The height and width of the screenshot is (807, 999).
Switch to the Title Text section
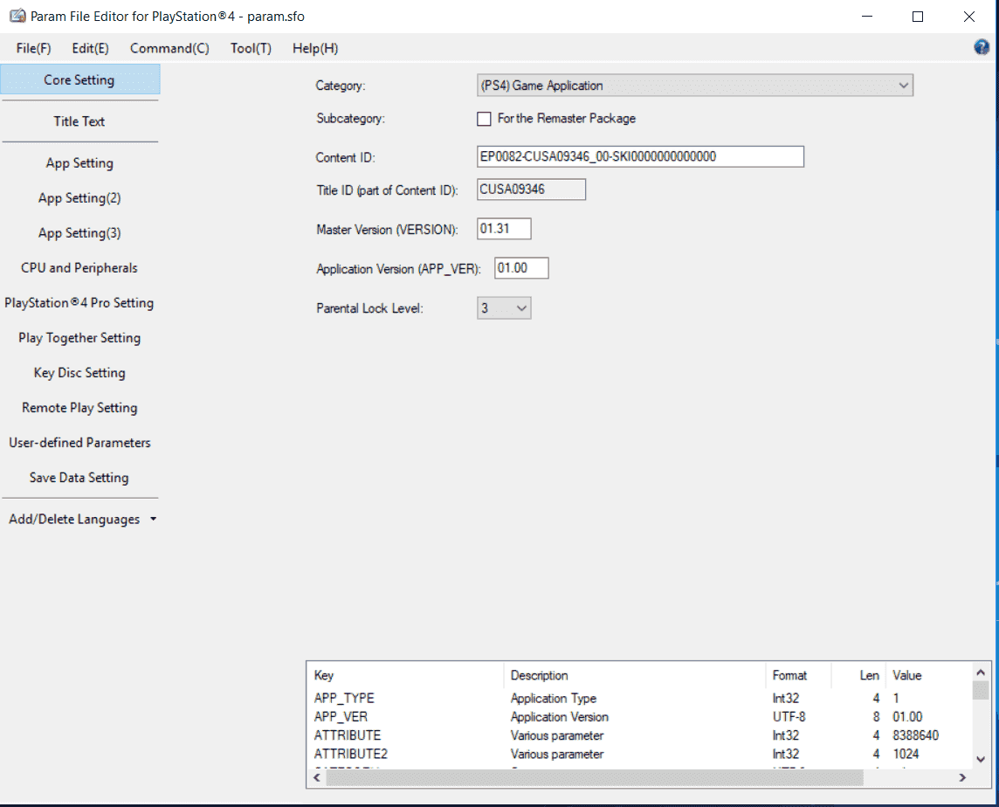coord(79,121)
